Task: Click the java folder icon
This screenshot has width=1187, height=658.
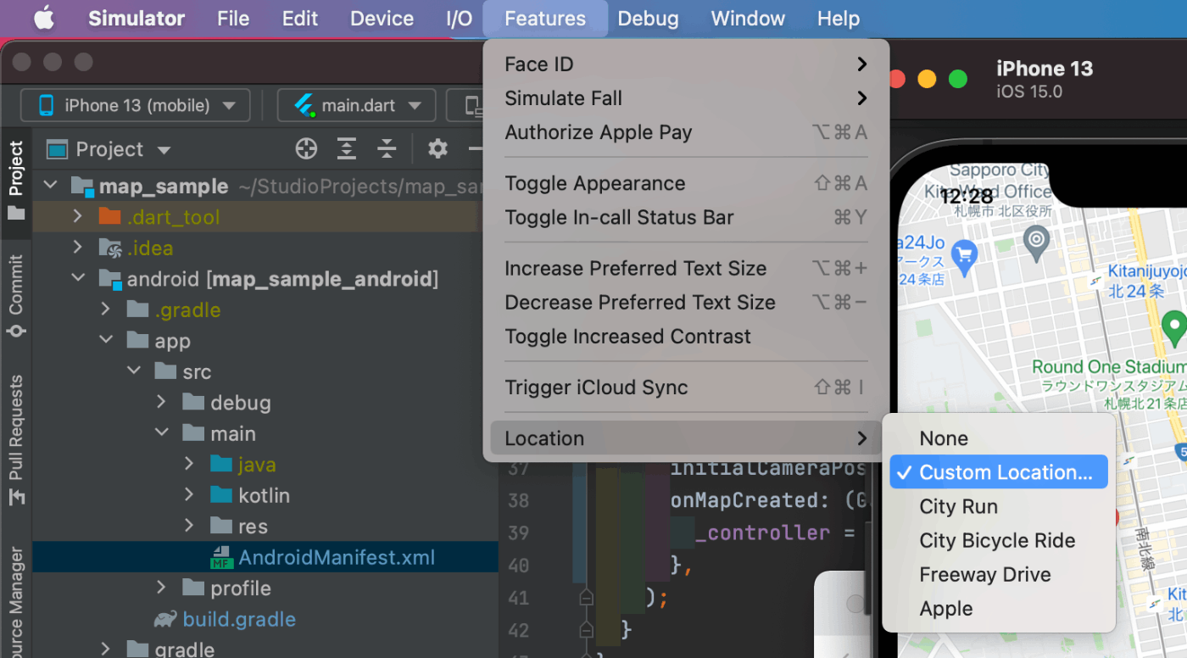Action: pyautogui.click(x=221, y=464)
